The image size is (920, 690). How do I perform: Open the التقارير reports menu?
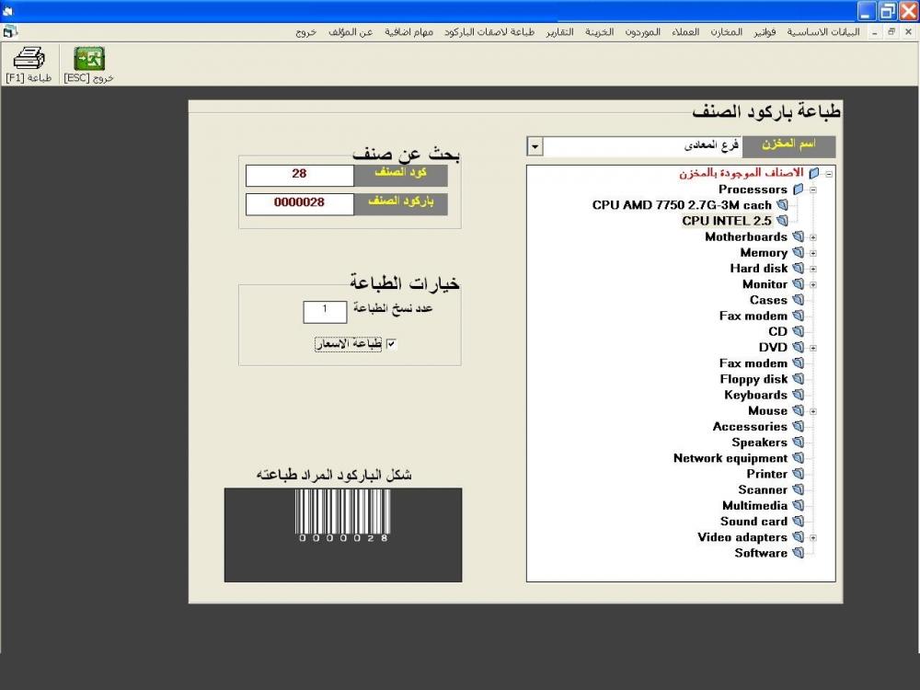click(x=559, y=31)
